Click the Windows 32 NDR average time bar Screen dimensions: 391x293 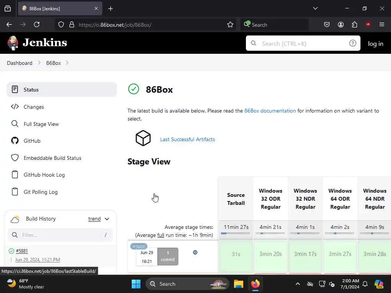click(305, 233)
